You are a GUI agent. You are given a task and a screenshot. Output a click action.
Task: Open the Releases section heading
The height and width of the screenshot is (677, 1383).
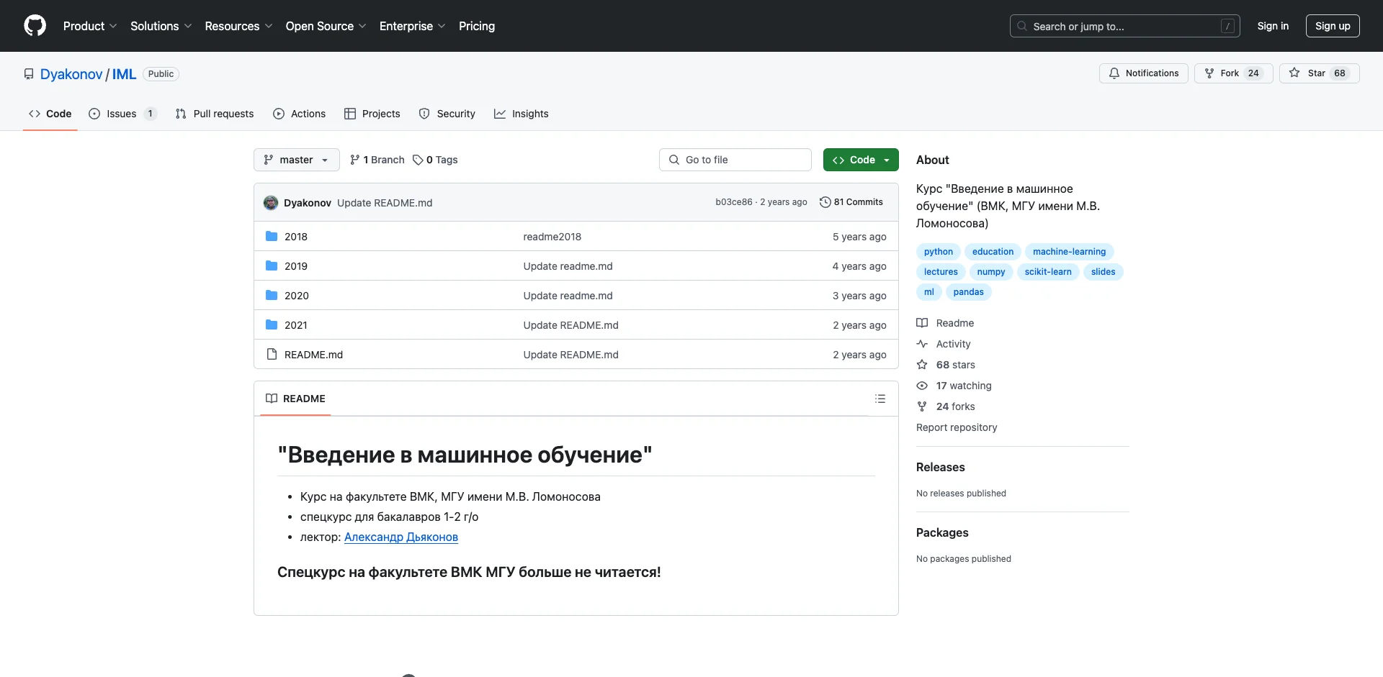click(x=941, y=467)
